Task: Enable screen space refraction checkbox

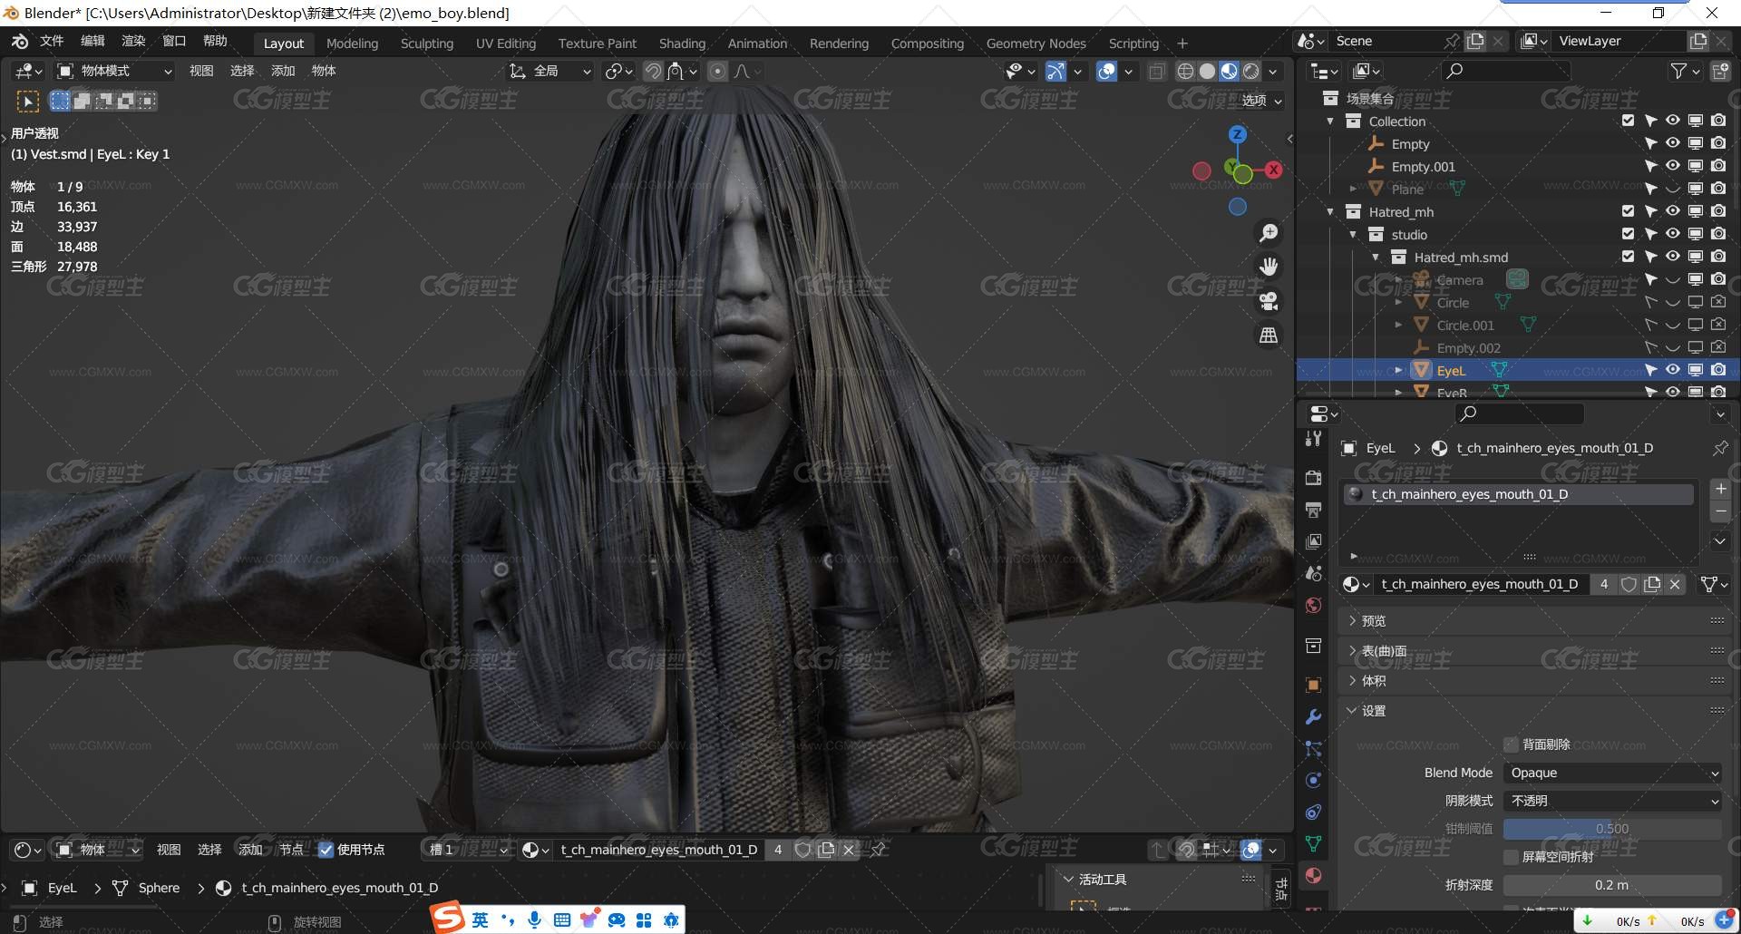Action: (1511, 857)
